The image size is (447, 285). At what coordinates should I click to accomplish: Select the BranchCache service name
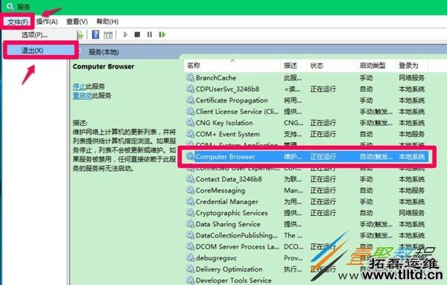click(216, 77)
